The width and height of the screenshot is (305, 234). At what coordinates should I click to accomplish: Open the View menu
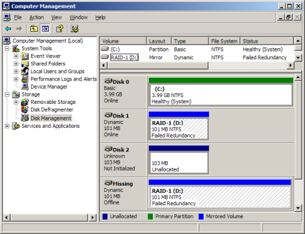tap(57, 18)
